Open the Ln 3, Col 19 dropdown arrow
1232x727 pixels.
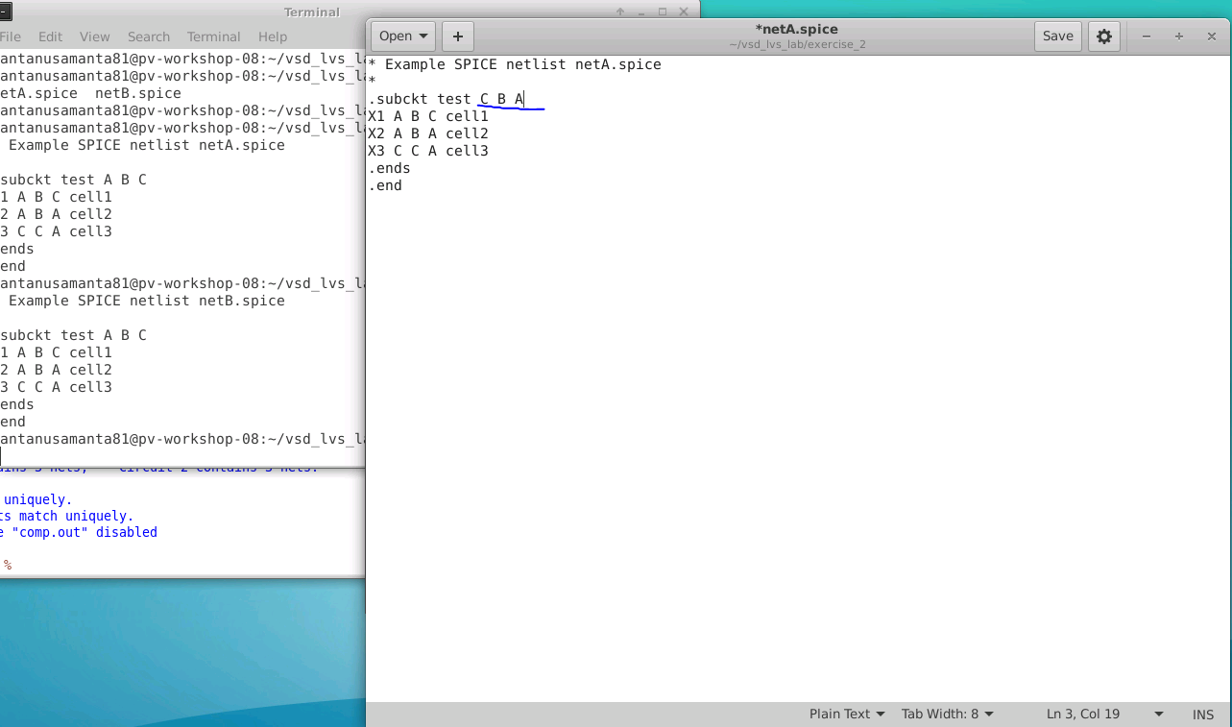[x=1158, y=715]
